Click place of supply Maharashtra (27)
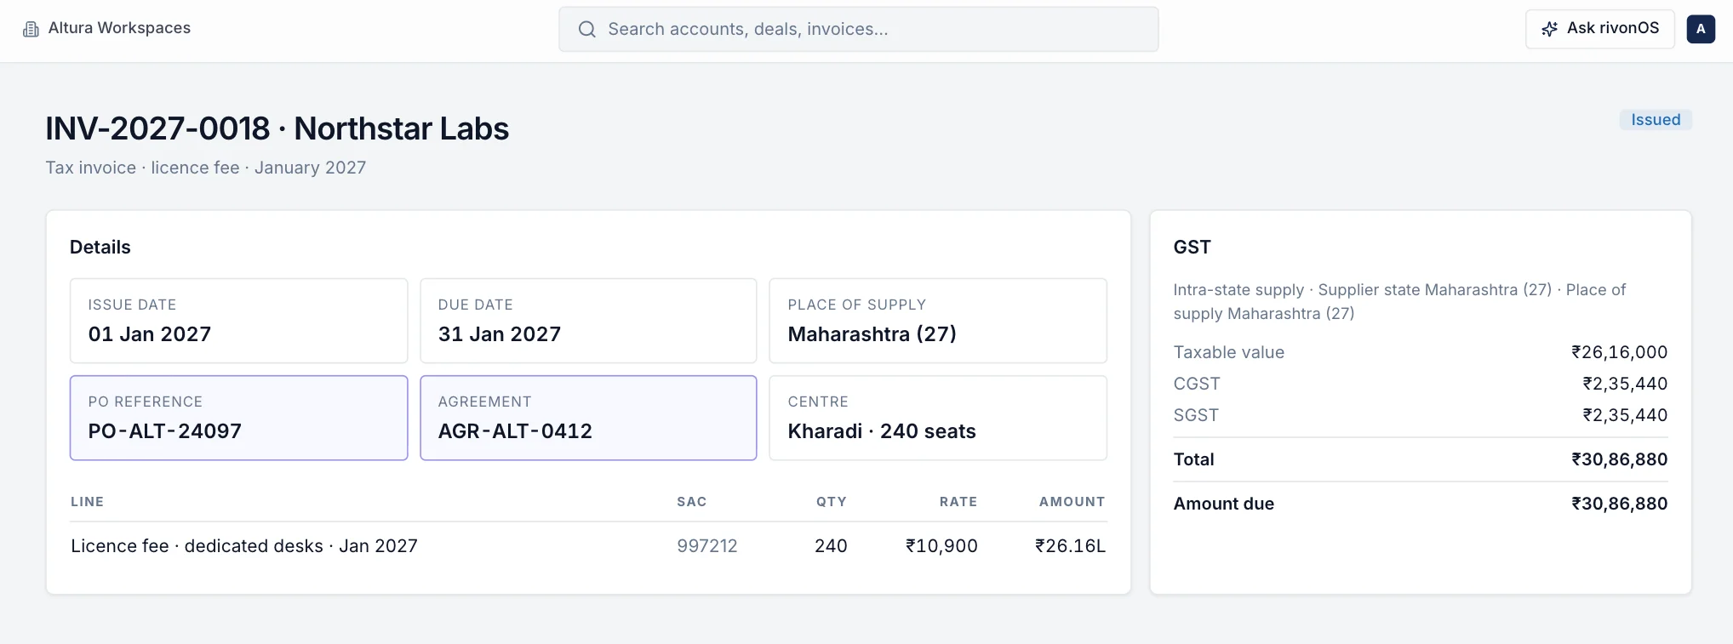Image resolution: width=1733 pixels, height=644 pixels. [938, 321]
